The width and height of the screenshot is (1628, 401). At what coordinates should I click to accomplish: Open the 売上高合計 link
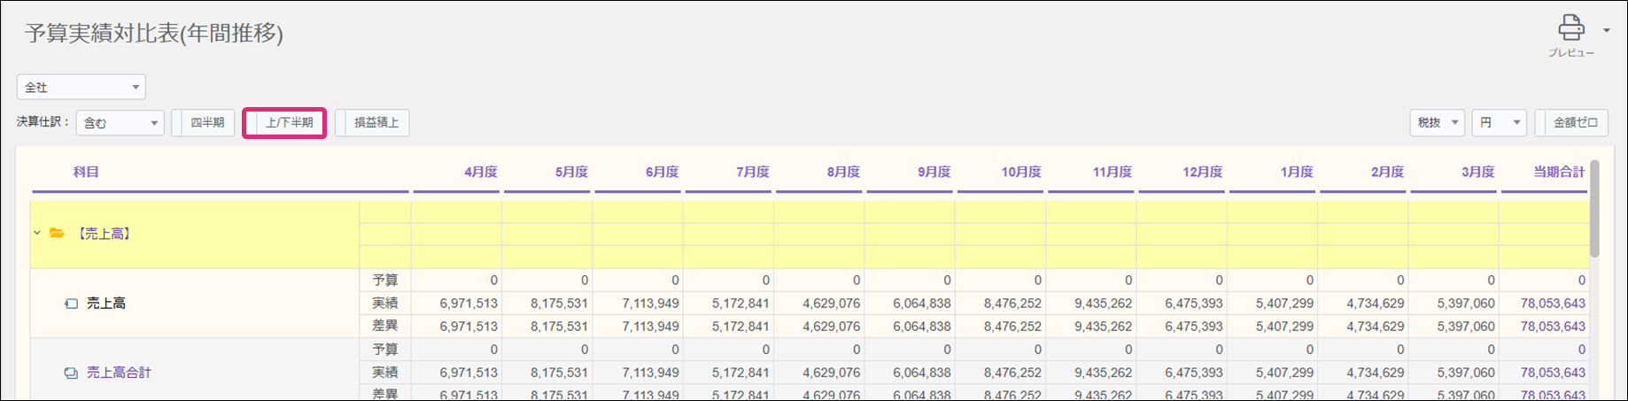click(119, 373)
